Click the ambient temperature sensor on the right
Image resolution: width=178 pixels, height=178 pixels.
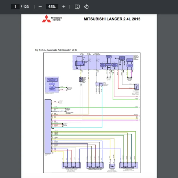136,86
